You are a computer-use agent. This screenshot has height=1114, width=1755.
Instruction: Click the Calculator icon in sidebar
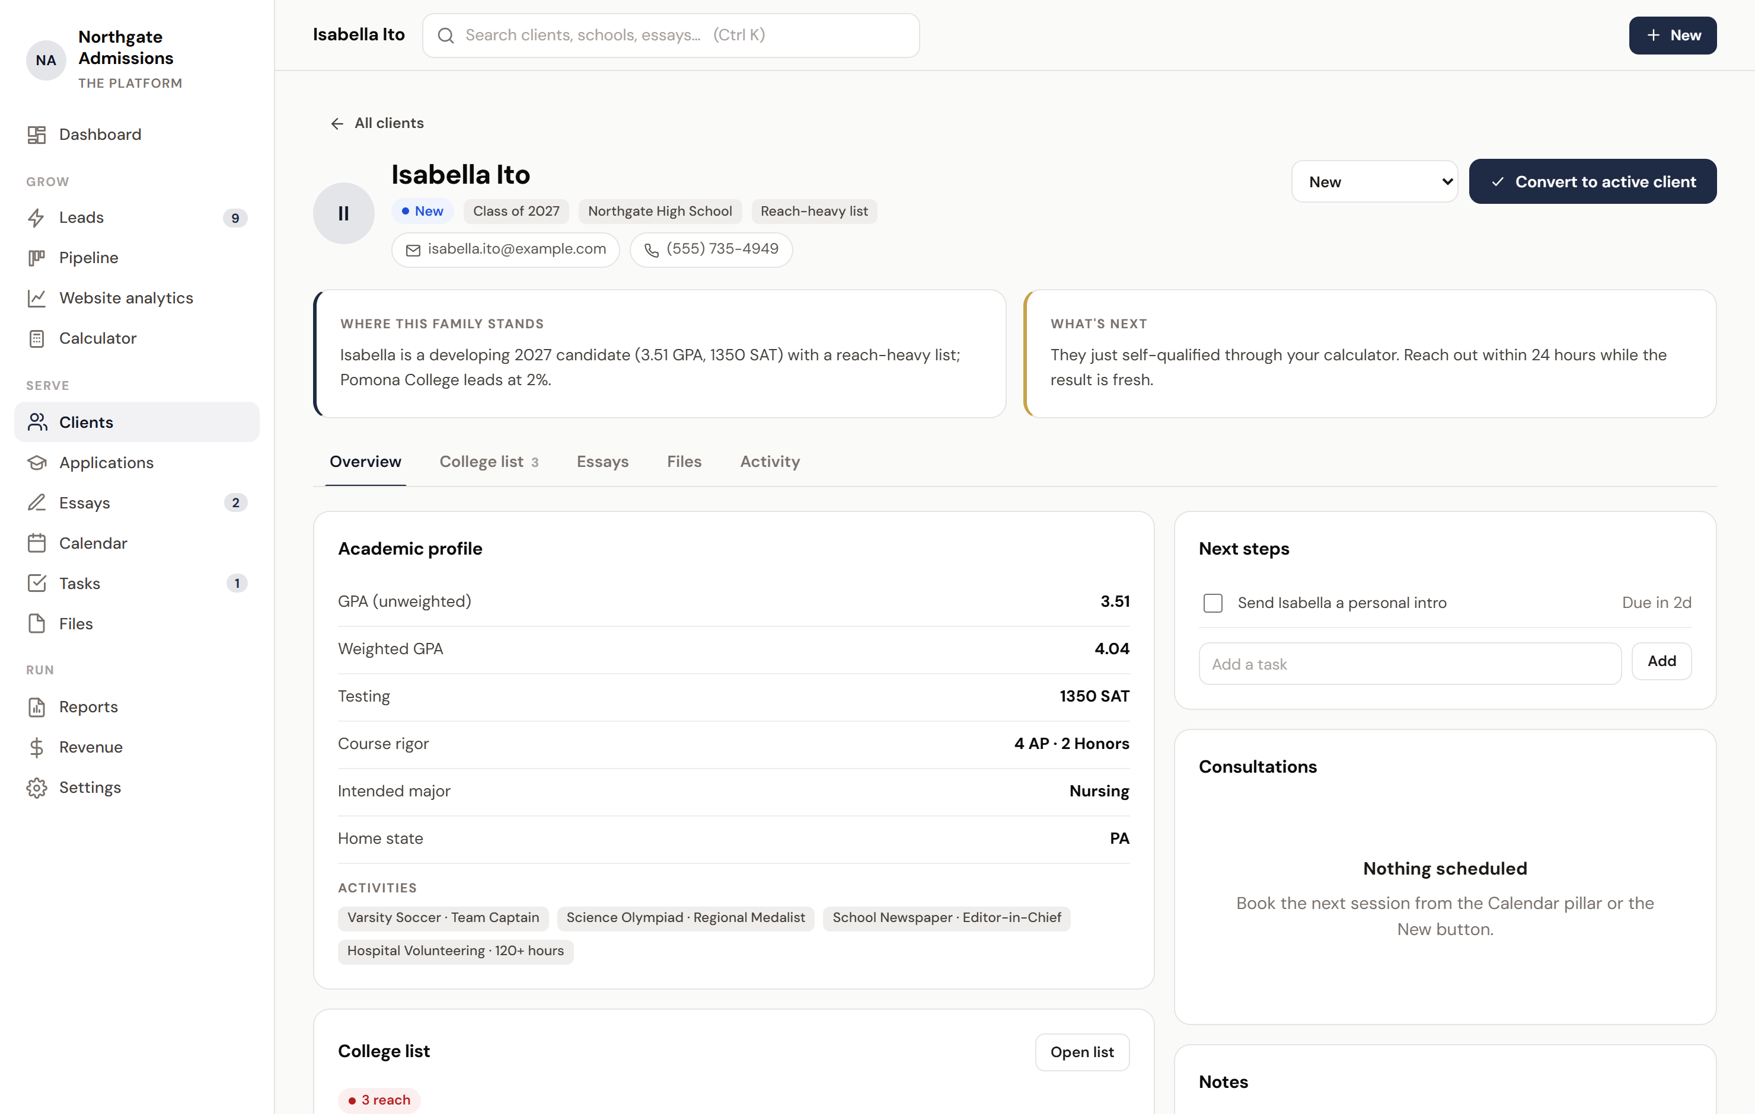(x=36, y=339)
